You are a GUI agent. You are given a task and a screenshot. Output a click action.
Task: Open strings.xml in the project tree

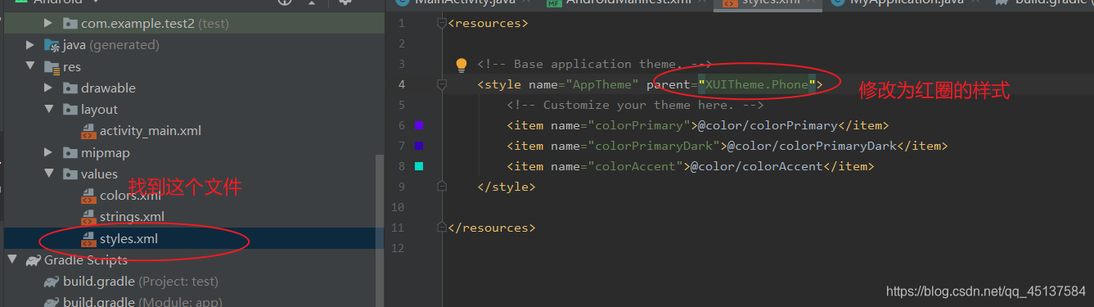[132, 217]
